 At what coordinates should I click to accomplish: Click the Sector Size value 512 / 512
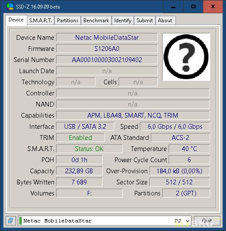180,182
